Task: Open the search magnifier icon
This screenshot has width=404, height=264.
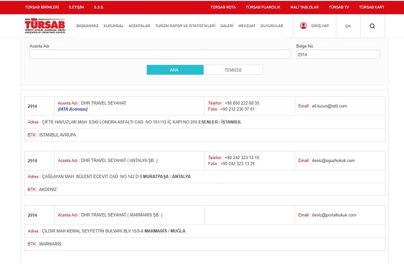Action: click(x=372, y=26)
